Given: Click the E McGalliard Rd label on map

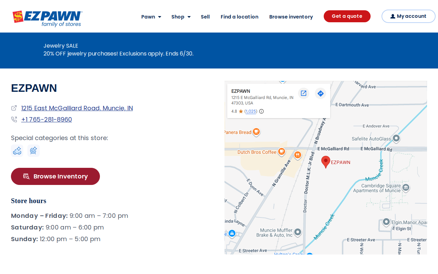Looking at the screenshot, I should pos(333,149).
